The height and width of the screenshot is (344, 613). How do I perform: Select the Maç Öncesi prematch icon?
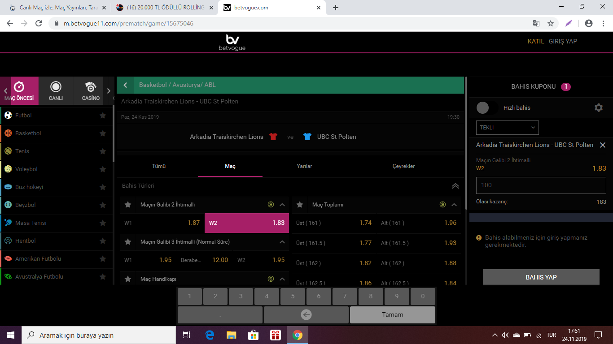coord(19,87)
